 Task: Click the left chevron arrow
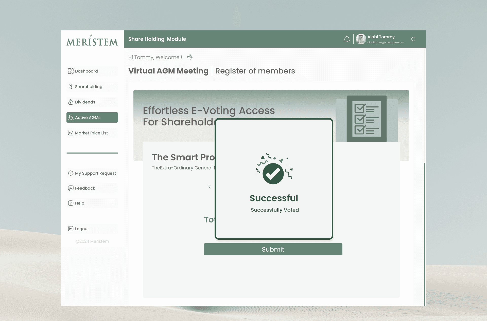tap(210, 187)
